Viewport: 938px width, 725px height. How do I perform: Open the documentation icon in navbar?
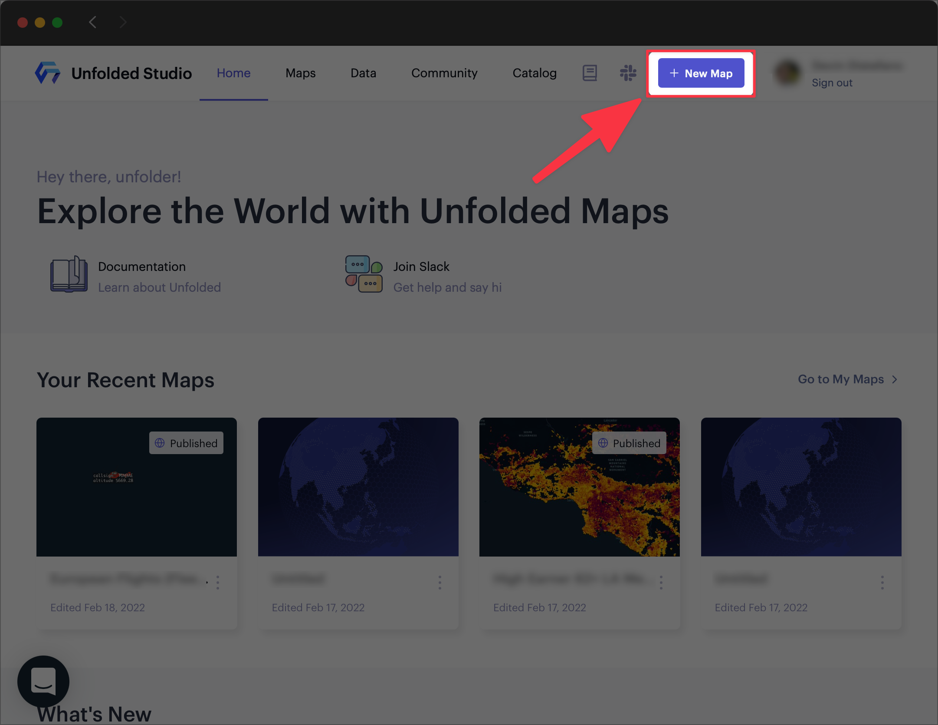[x=590, y=73]
